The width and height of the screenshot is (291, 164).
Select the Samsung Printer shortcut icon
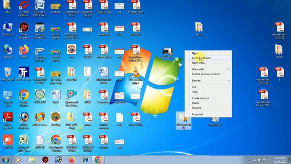click(x=40, y=31)
